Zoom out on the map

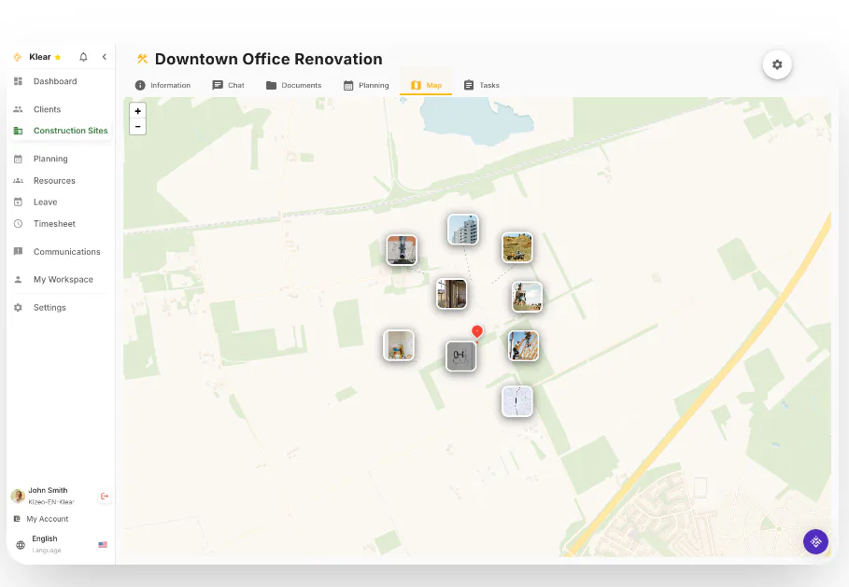pyautogui.click(x=138, y=127)
